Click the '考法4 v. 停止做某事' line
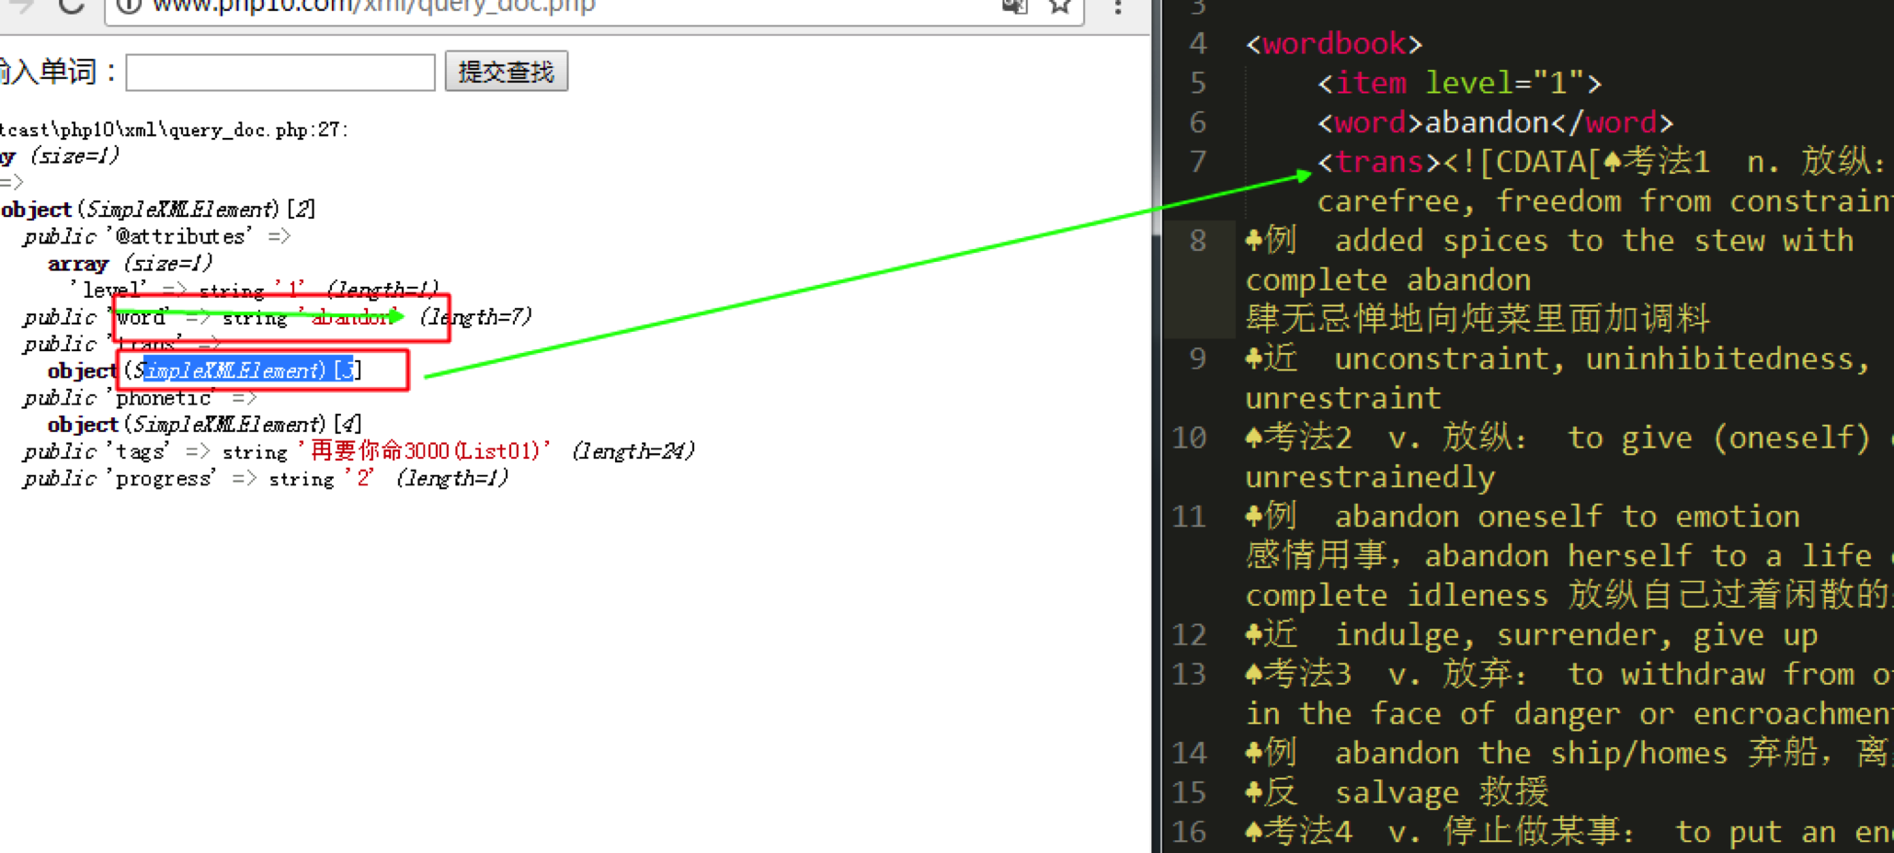1894x853 pixels. (1568, 832)
